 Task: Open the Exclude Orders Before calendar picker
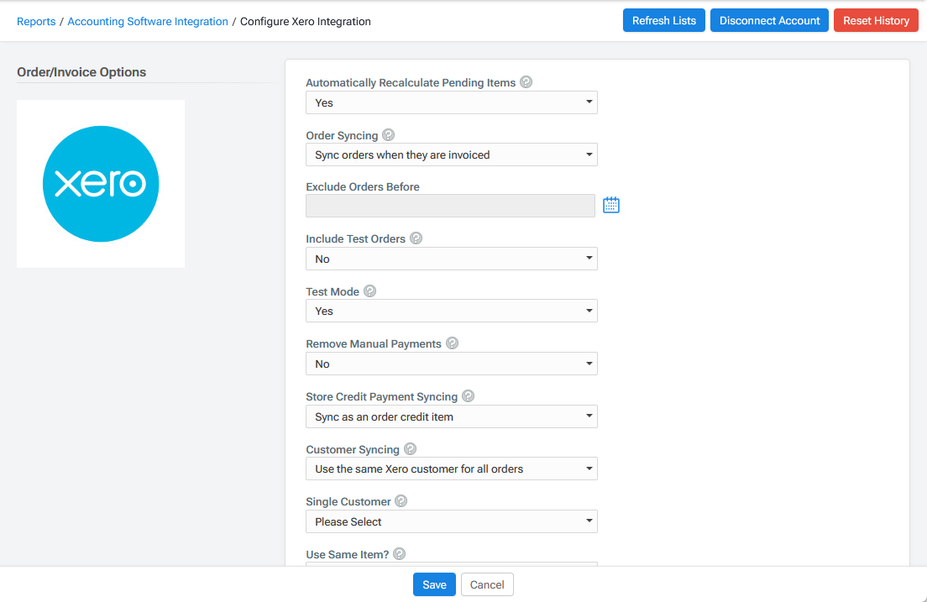(x=611, y=205)
